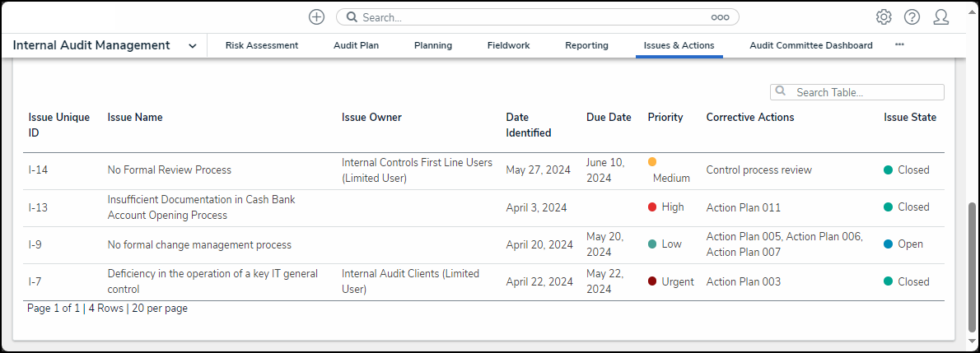Open the more tabs ellipsis menu
Viewport: 980px width, 353px height.
[899, 45]
